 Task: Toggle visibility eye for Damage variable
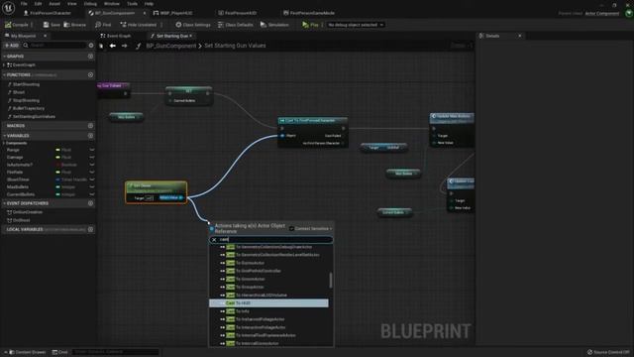pyautogui.click(x=92, y=157)
